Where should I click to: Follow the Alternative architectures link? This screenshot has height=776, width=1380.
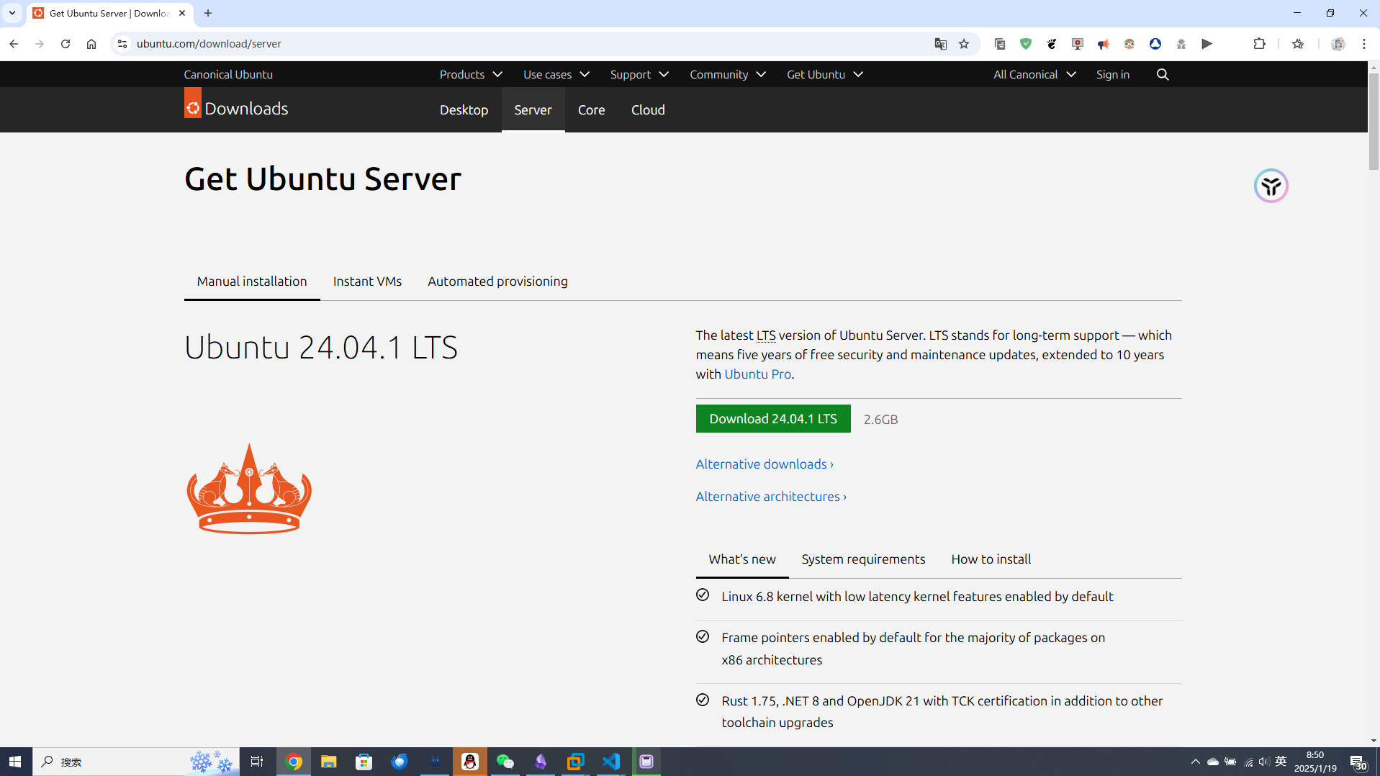coord(771,496)
